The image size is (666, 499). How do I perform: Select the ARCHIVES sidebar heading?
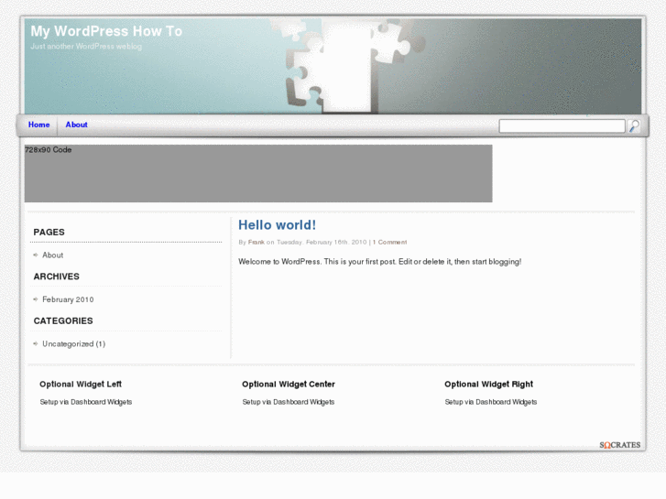click(x=57, y=277)
